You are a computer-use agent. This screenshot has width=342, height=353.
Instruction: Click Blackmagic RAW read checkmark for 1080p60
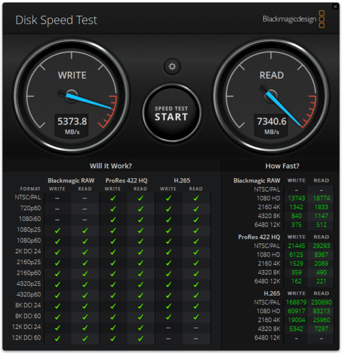point(85,241)
